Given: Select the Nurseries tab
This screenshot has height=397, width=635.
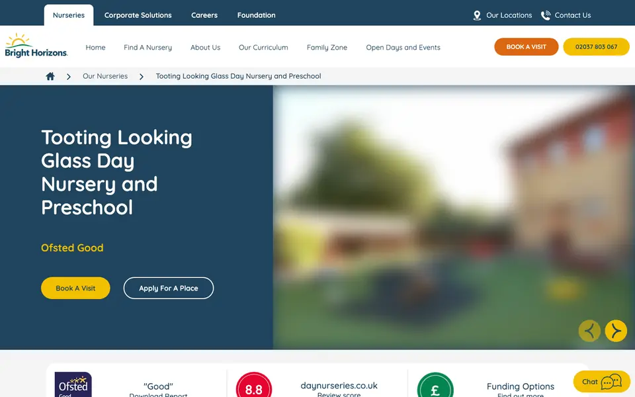Looking at the screenshot, I should click(x=69, y=15).
